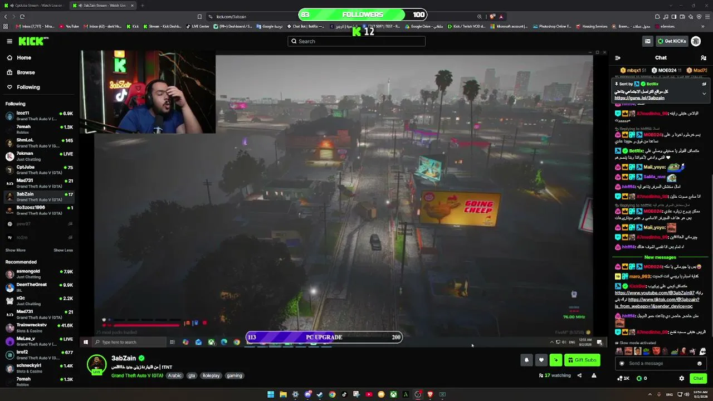
Task: Open the Grand Theft Auto V category link
Action: (x=137, y=376)
